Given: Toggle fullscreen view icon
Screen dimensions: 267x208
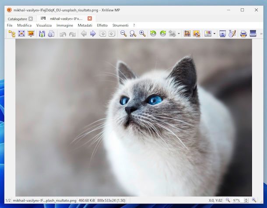Looking at the screenshot, I should (21, 34).
